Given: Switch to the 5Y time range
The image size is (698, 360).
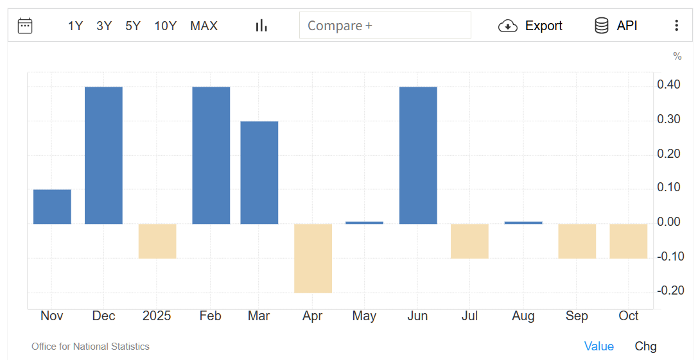Looking at the screenshot, I should (x=133, y=26).
